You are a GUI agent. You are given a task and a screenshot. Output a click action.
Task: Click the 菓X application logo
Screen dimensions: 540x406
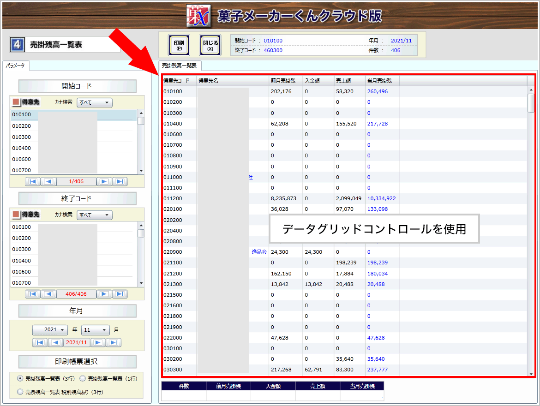coord(198,16)
